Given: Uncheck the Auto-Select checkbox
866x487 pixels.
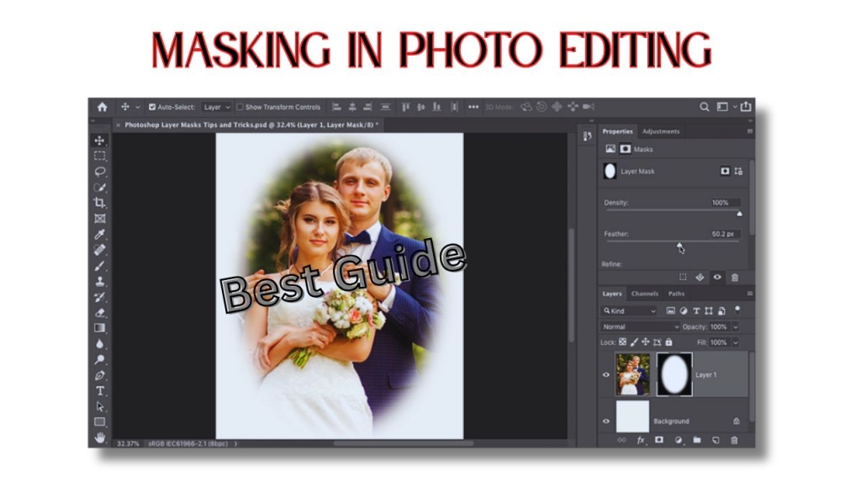Looking at the screenshot, I should tap(152, 108).
